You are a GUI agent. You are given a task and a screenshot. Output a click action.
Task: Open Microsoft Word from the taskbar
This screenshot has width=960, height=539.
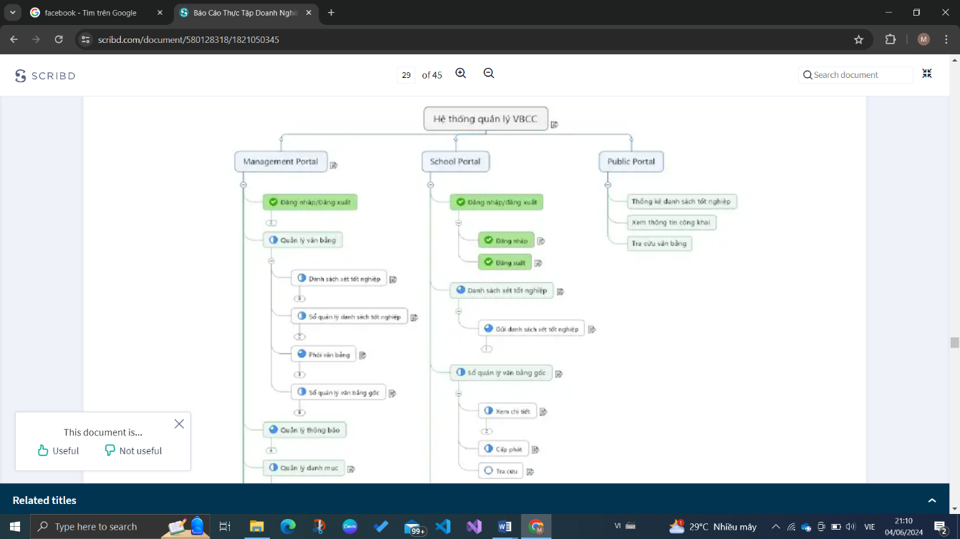pos(505,527)
